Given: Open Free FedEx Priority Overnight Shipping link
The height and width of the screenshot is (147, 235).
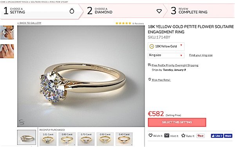Looking at the screenshot, I should point(175,65).
